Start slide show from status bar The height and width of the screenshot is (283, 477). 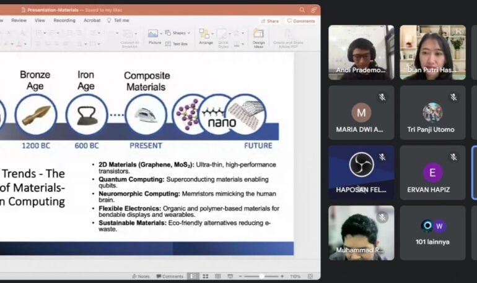coord(230,276)
